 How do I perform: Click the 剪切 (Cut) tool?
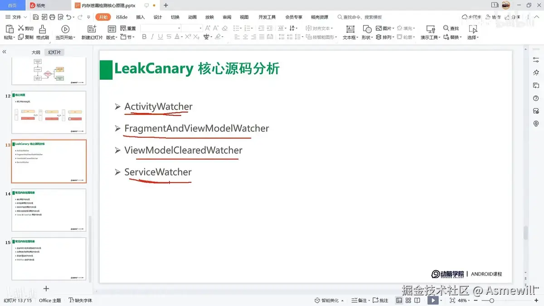25,28
